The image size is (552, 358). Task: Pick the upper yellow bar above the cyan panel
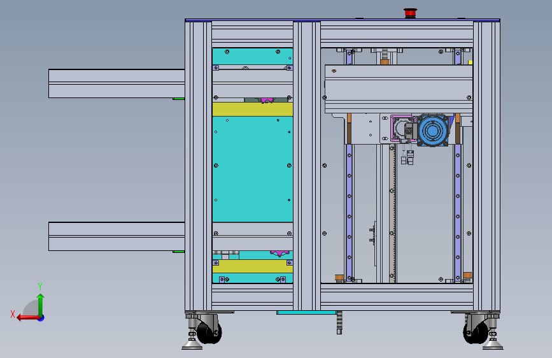(252, 110)
